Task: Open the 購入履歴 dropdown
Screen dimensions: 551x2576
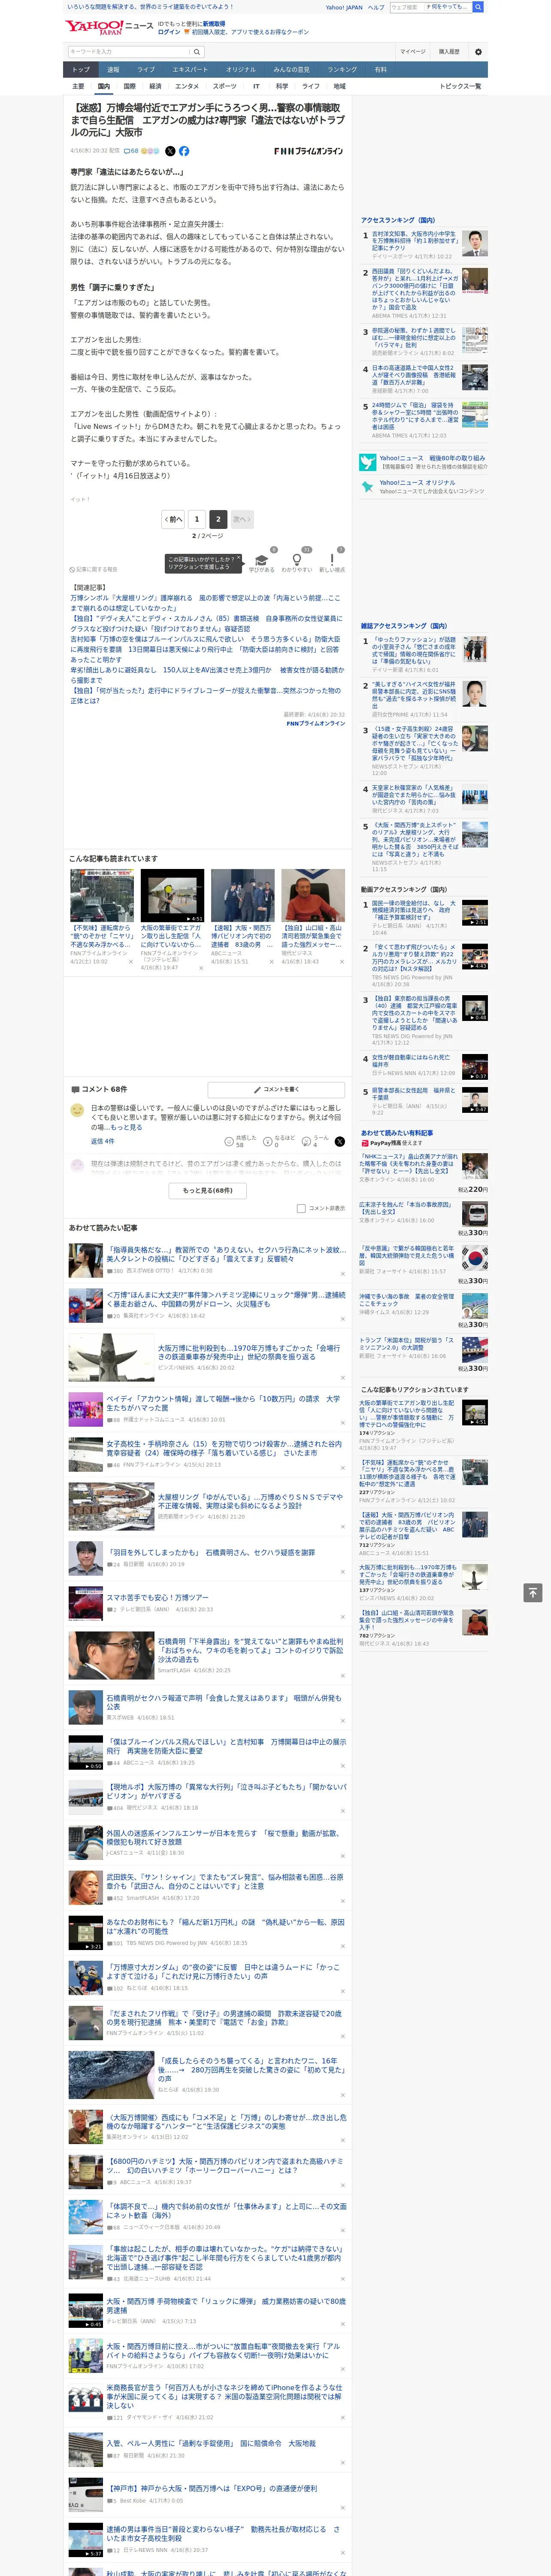Action: click(x=449, y=52)
